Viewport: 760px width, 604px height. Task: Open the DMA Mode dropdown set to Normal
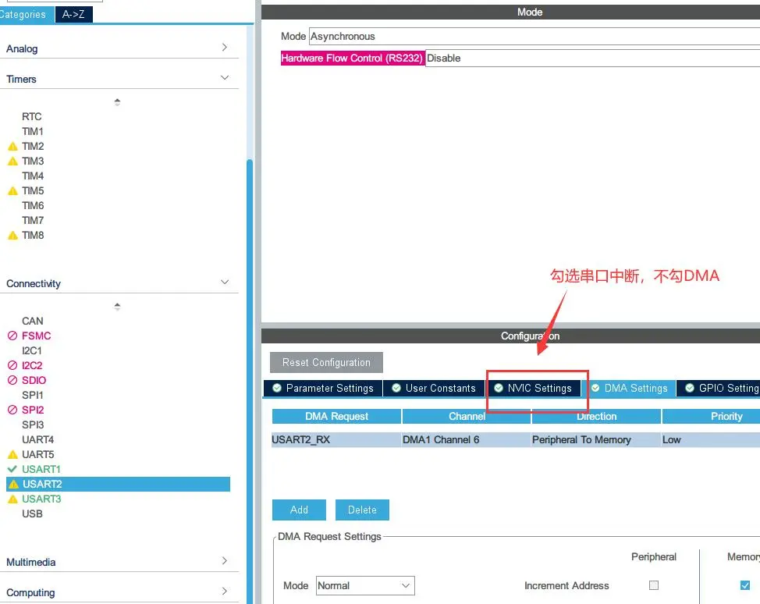pos(364,585)
